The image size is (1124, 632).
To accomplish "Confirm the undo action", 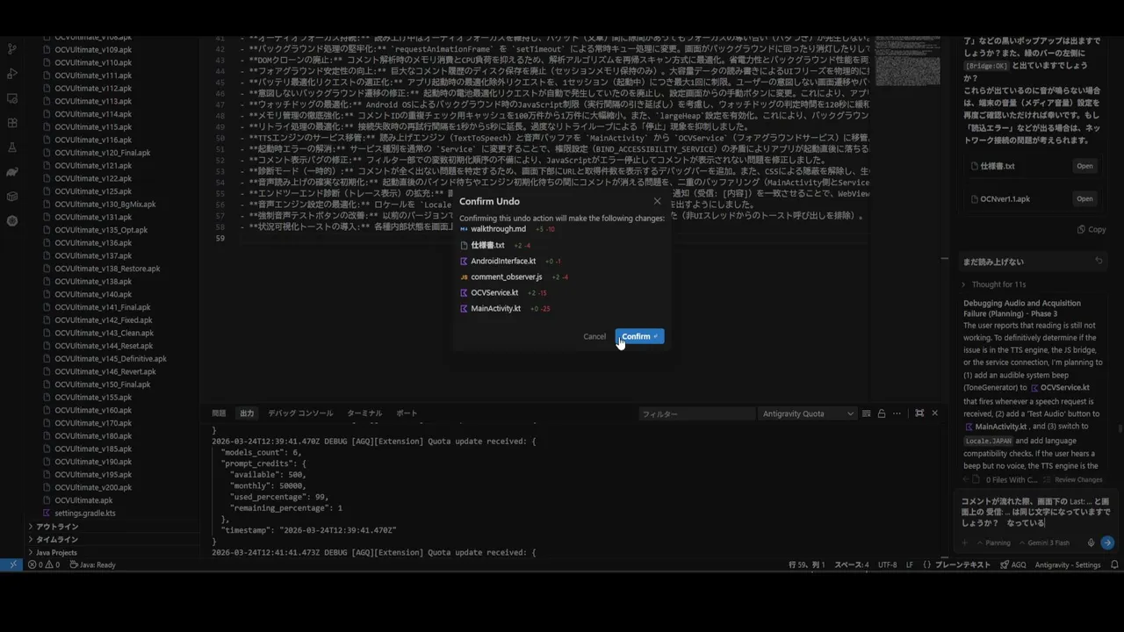I will coord(639,336).
